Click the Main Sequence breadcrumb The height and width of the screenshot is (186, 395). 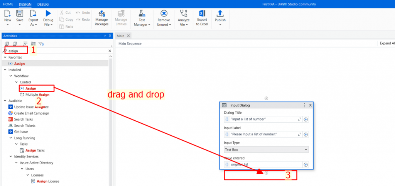(130, 44)
